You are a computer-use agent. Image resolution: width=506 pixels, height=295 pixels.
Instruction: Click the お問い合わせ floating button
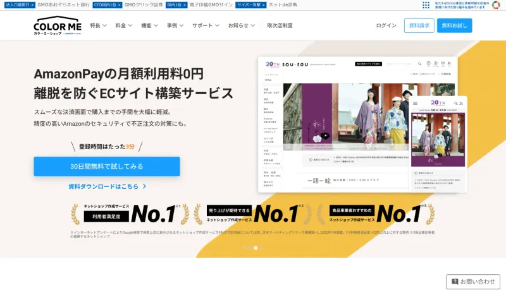coord(473,282)
